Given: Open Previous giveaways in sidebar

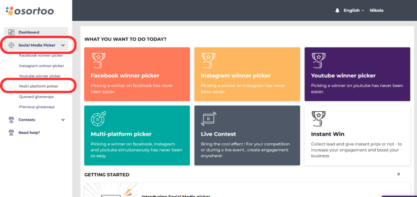Looking at the screenshot, I should point(37,107).
